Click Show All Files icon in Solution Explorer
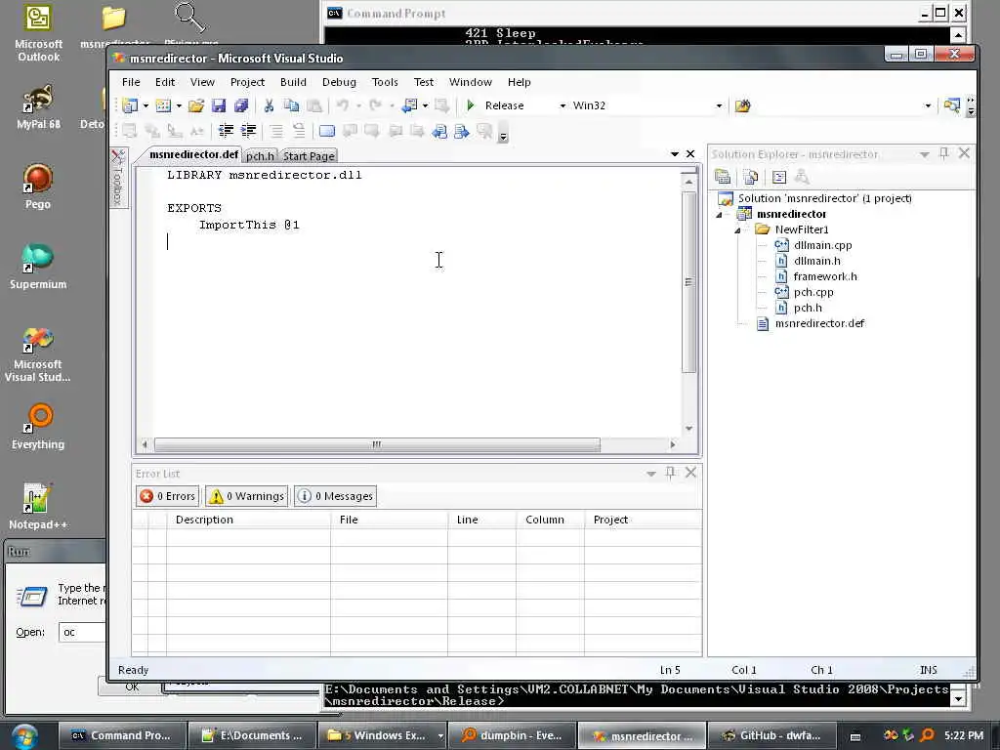1000x750 pixels. pyautogui.click(x=751, y=178)
